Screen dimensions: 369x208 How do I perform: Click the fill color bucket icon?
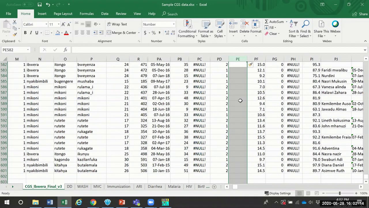coord(58,33)
